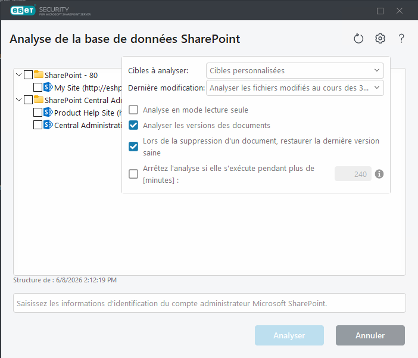Screen dimensions: 418x358
Task: Click the My Site SharePoint icon
Action: (48, 87)
